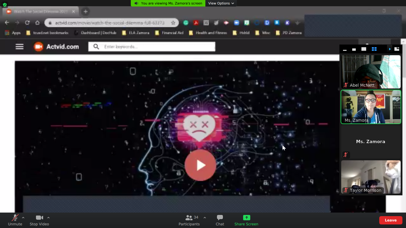Select Ms. Zamora's camera-off tile
The height and width of the screenshot is (228, 406).
[x=371, y=142]
